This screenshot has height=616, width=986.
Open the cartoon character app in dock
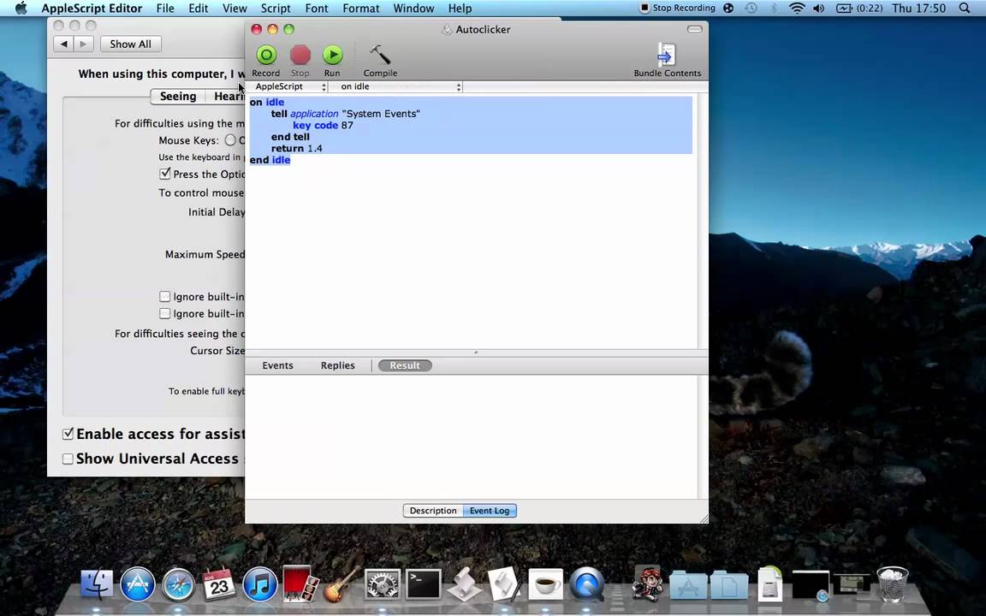pos(648,584)
